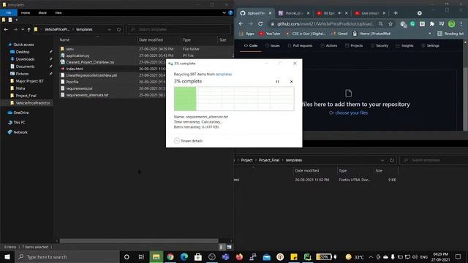Open Chrome extensions puzzle icon
This screenshot has width=468, height=263.
(431, 23)
